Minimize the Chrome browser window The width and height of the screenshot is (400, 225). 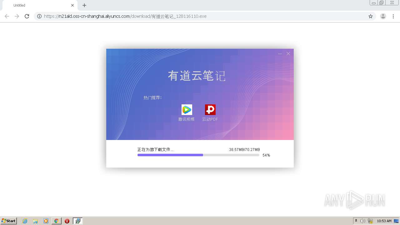tap(374, 3)
